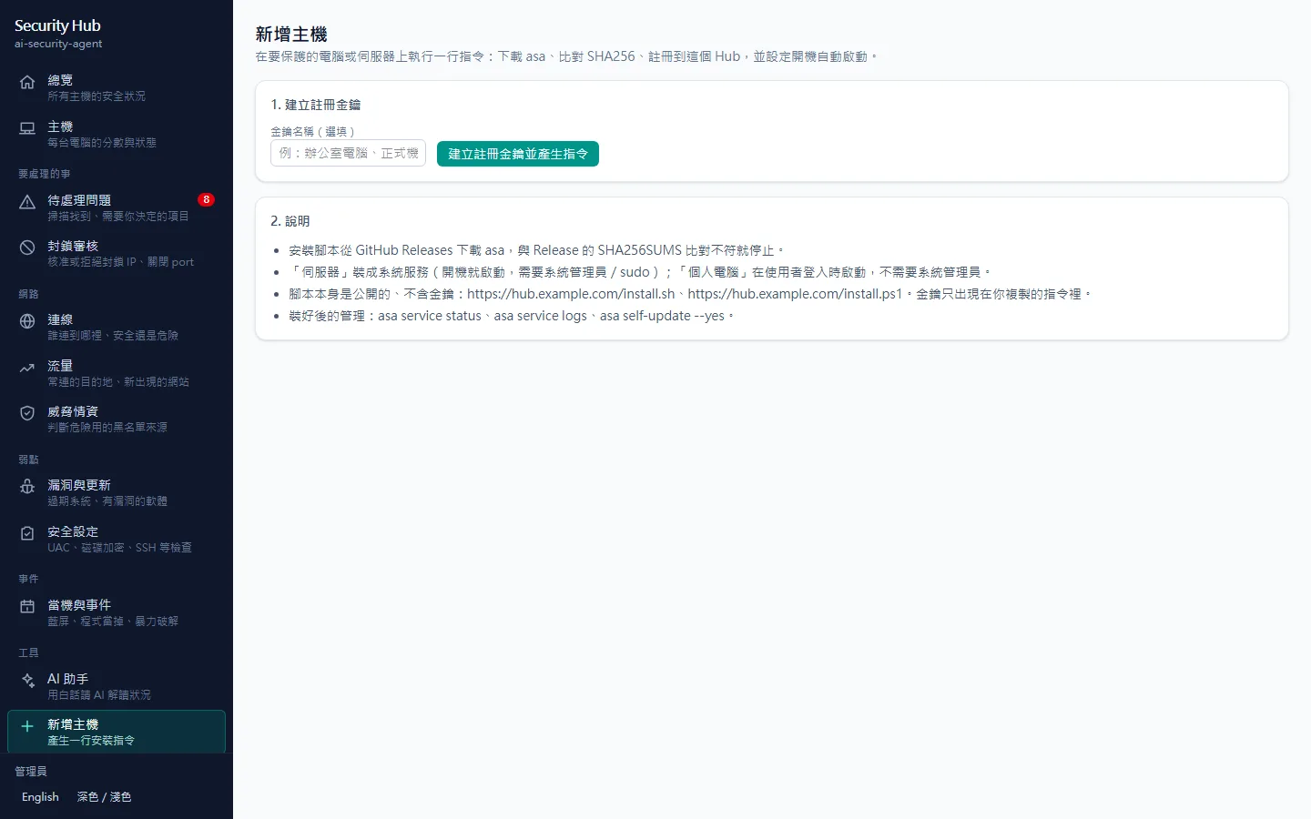Click the laptop icon beside 主機

(x=27, y=128)
